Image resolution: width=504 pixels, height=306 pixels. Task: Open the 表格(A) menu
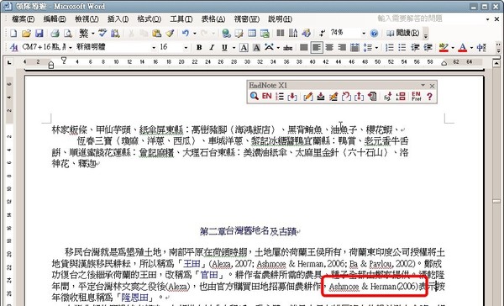click(213, 19)
